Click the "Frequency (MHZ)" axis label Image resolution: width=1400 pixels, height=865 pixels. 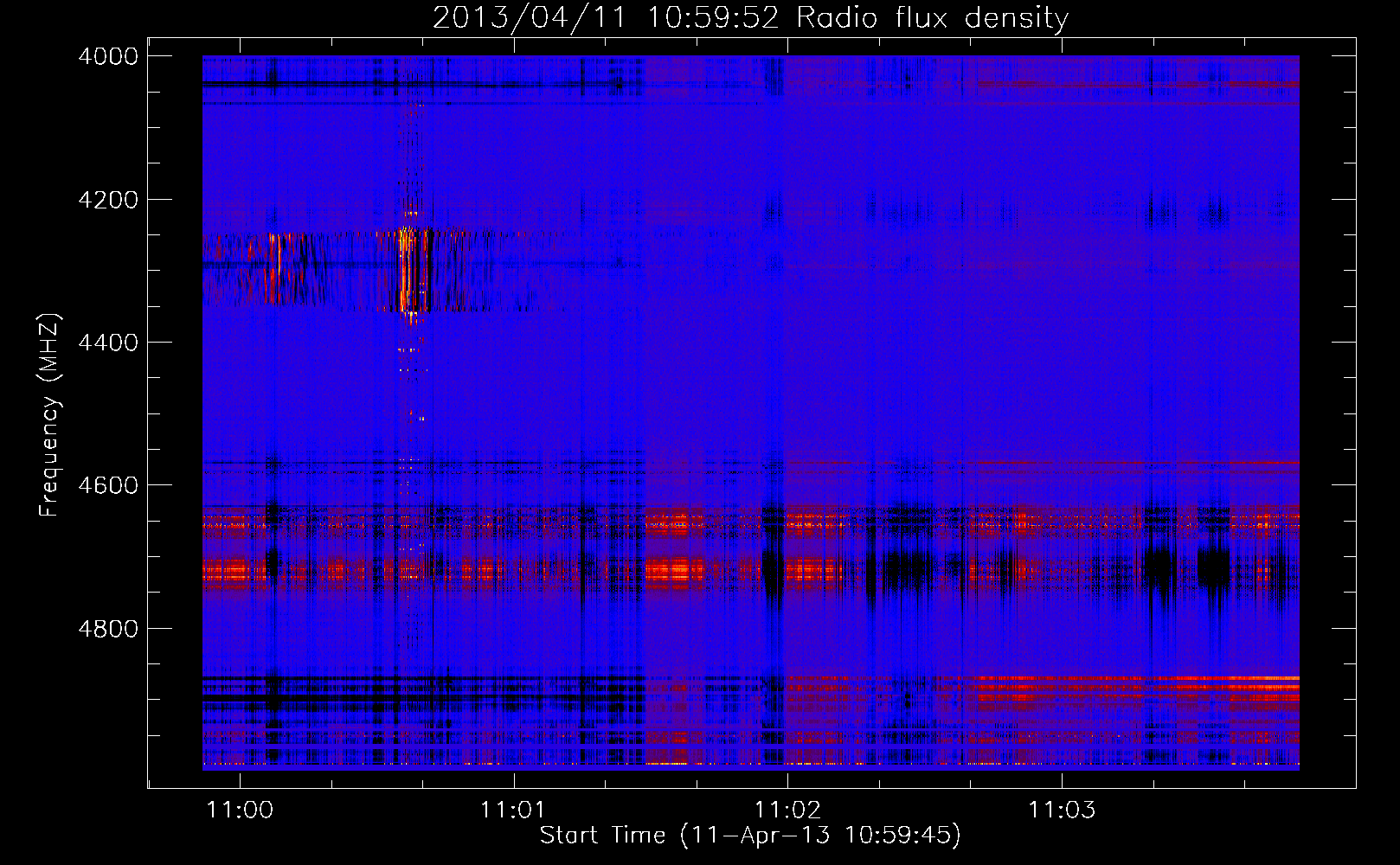pos(50,415)
